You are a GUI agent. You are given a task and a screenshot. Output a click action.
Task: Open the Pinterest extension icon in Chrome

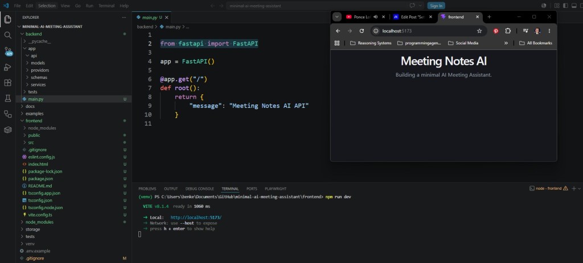(496, 31)
